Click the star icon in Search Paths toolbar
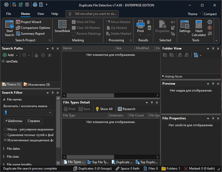 (x=50, y=55)
